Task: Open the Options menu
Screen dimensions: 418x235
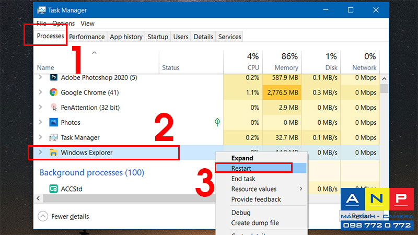Action: pos(63,23)
